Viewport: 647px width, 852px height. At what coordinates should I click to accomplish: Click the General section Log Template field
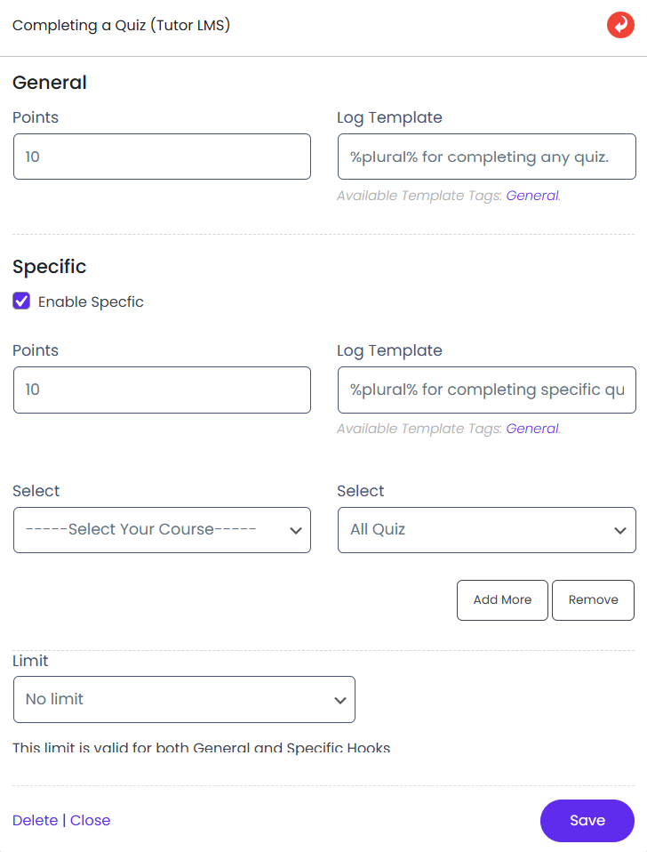point(486,157)
